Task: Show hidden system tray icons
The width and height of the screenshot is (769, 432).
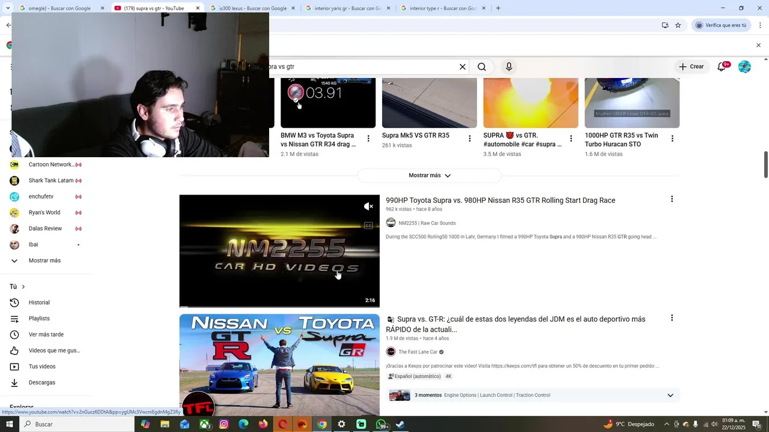Action: (x=666, y=424)
